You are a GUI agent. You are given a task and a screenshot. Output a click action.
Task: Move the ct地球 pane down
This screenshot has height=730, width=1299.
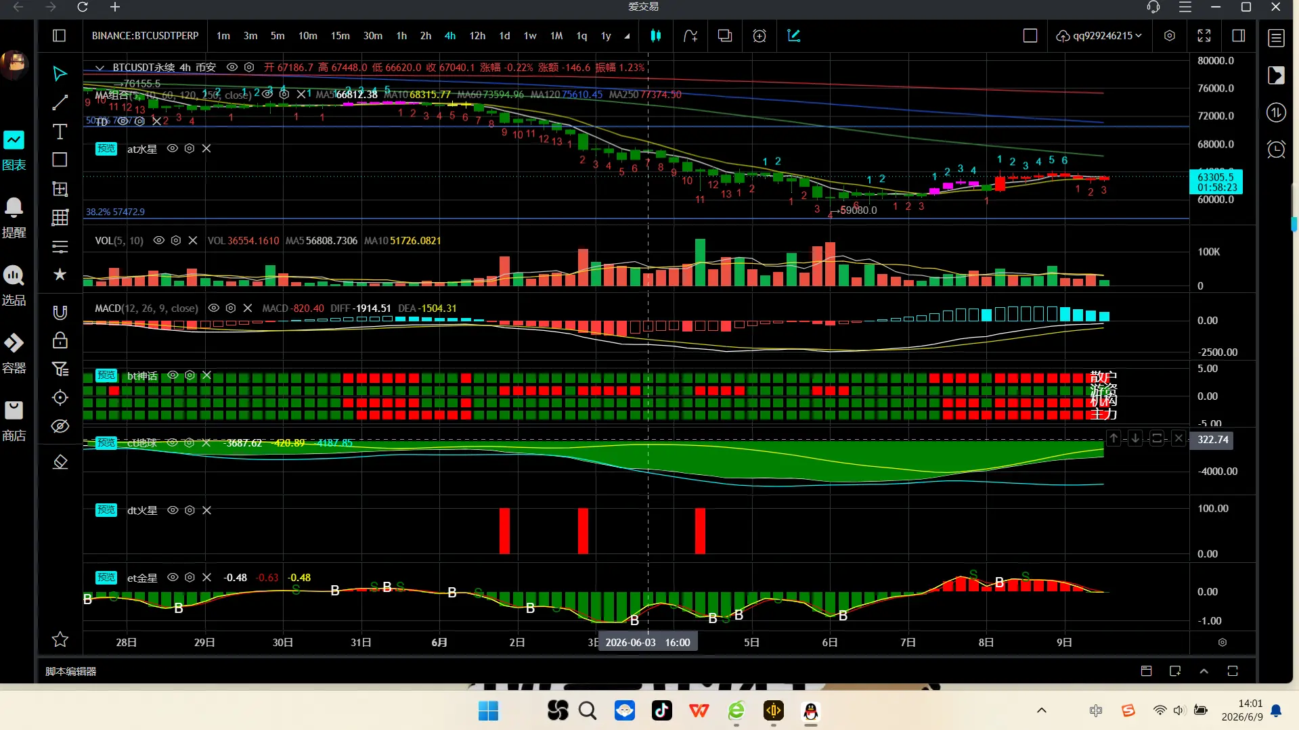point(1135,438)
